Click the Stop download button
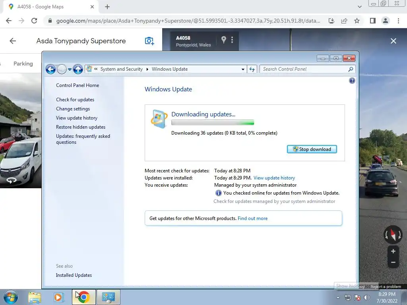407x305 pixels. pos(312,149)
